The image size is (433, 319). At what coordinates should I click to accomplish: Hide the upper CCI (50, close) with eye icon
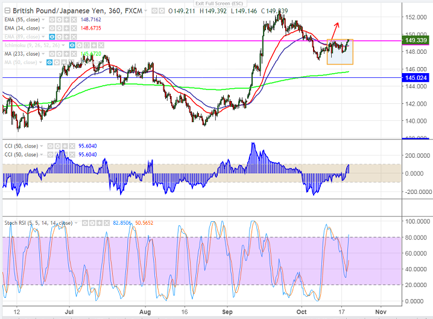coord(50,146)
